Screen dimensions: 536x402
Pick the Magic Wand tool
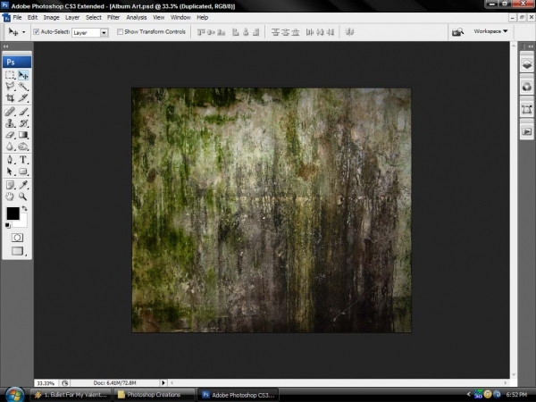click(23, 87)
